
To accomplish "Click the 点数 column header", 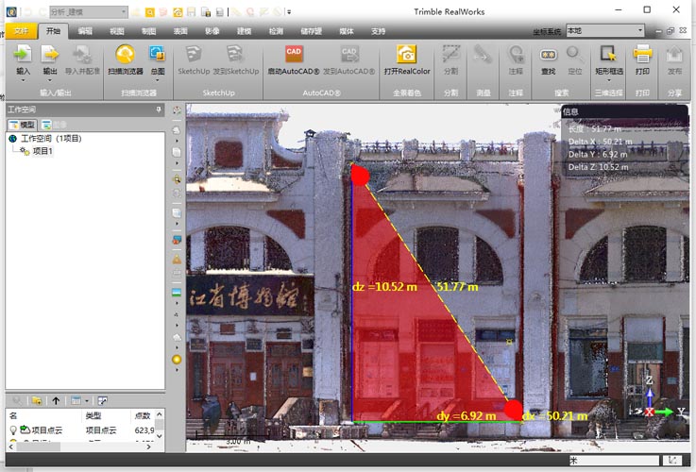I will pos(143,415).
